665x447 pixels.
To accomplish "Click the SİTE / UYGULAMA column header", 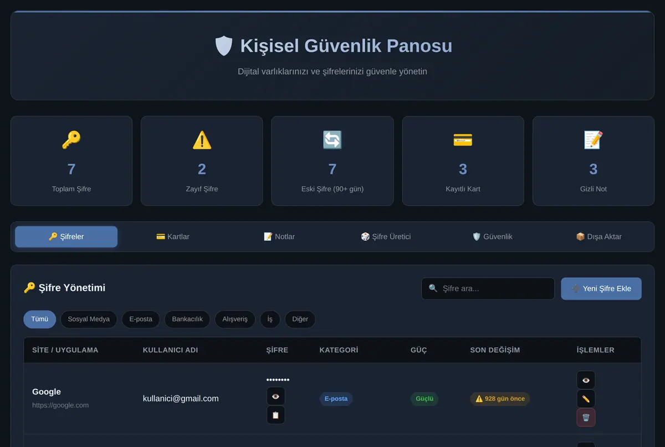I will coord(65,350).
